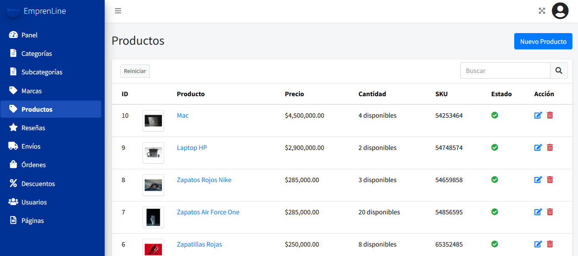Click the search magnifier icon button
The image size is (578, 256).
pos(559,71)
